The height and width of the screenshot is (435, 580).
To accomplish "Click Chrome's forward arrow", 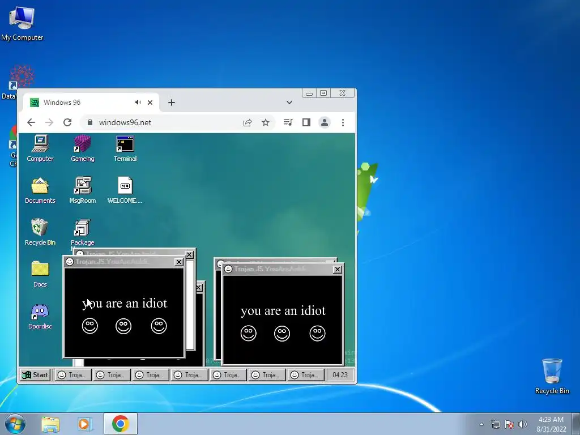I will tap(49, 122).
